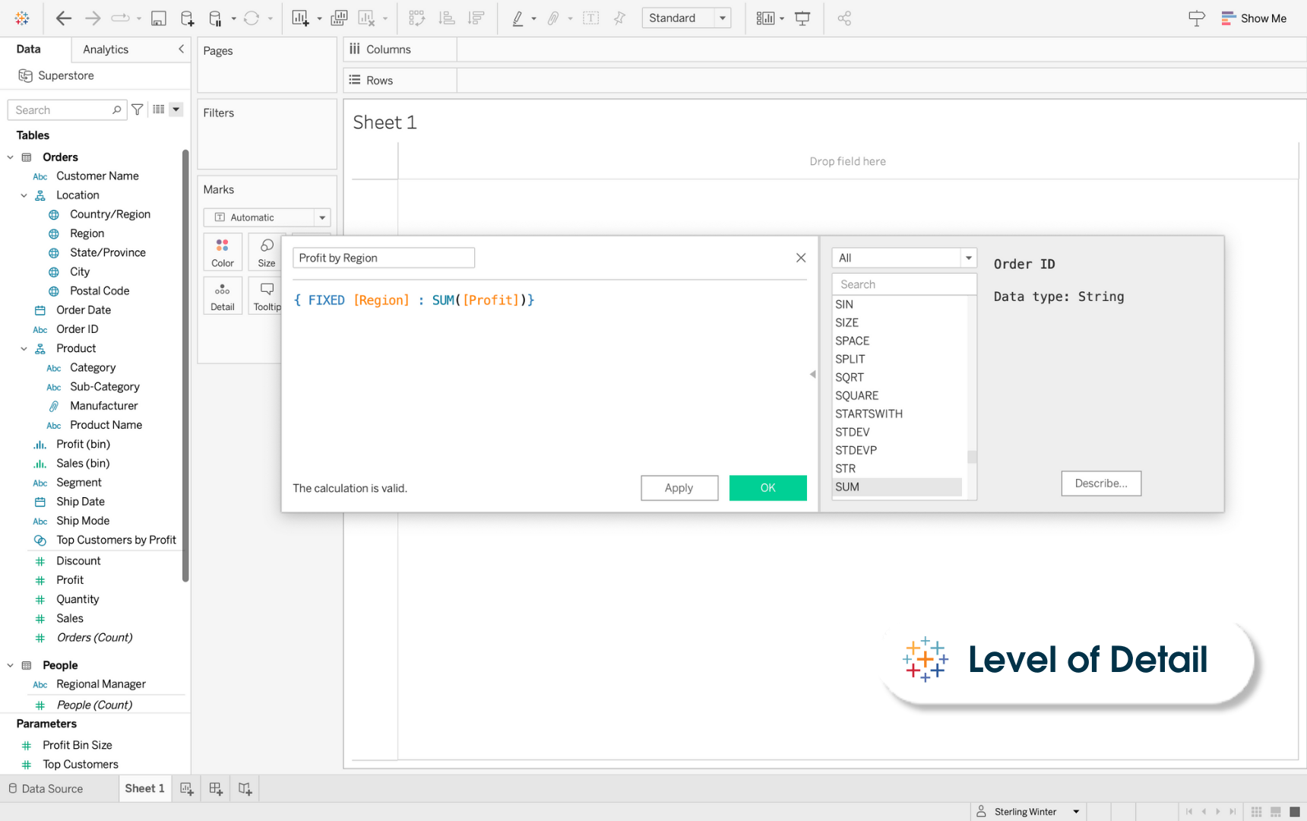Viewport: 1307px width, 821px height.
Task: Click the Clear Sheet icon
Action: pyautogui.click(x=367, y=17)
